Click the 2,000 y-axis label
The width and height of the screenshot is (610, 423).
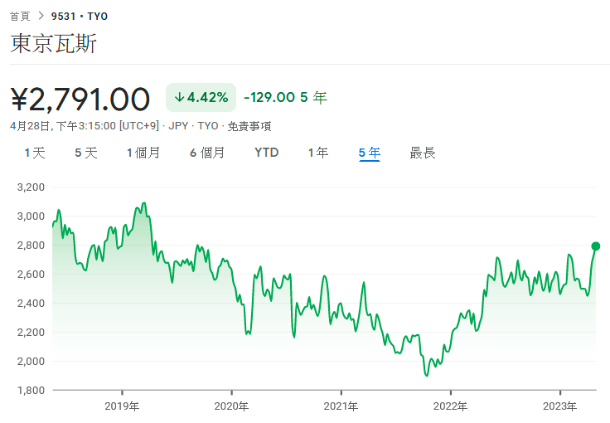tap(31, 361)
